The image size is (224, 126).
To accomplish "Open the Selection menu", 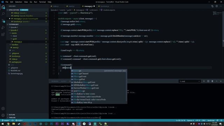I will tap(19, 2).
